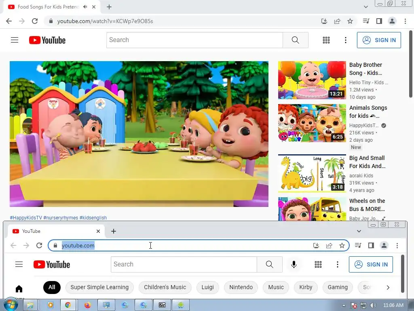Toggle side panel in top Chrome window
Image resolution: width=414 pixels, height=311 pixels.
pyautogui.click(x=379, y=21)
